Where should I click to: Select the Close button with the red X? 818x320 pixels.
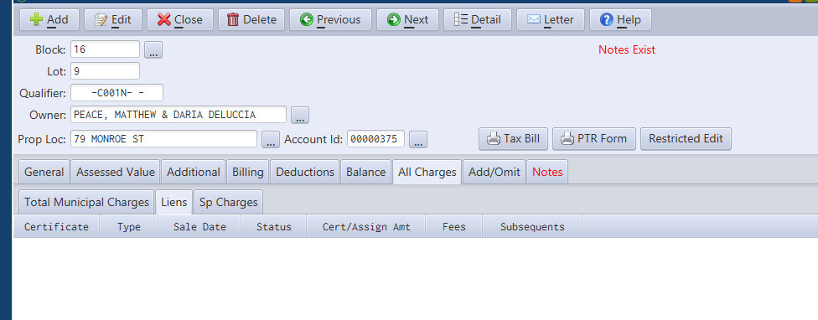(180, 20)
